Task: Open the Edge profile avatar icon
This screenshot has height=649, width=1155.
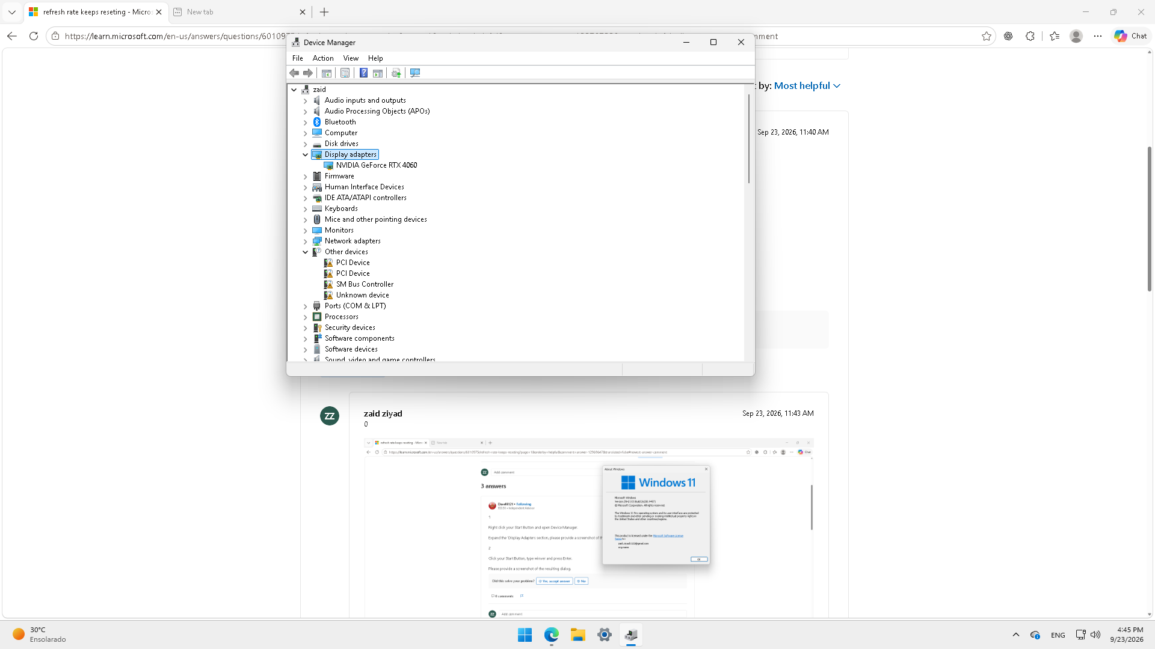Action: click(x=1076, y=36)
